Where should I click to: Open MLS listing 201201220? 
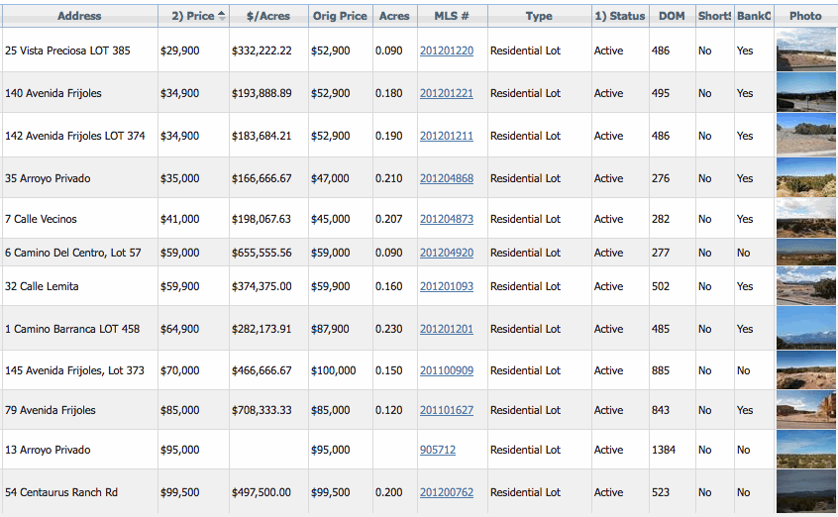(447, 51)
